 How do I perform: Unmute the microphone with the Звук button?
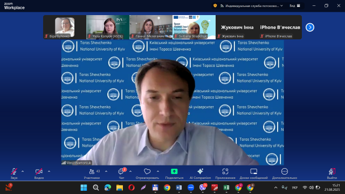(x=14, y=174)
